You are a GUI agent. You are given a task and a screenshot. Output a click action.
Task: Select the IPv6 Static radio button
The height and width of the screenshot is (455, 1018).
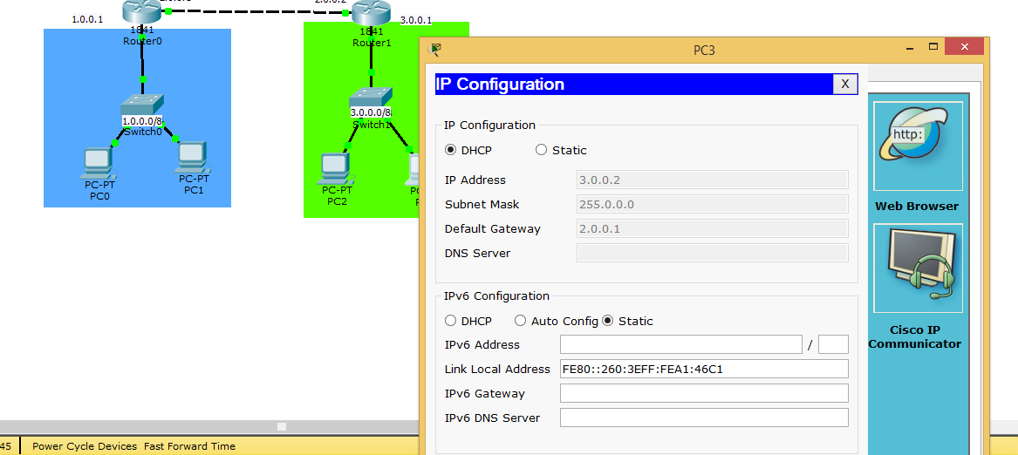click(x=608, y=321)
